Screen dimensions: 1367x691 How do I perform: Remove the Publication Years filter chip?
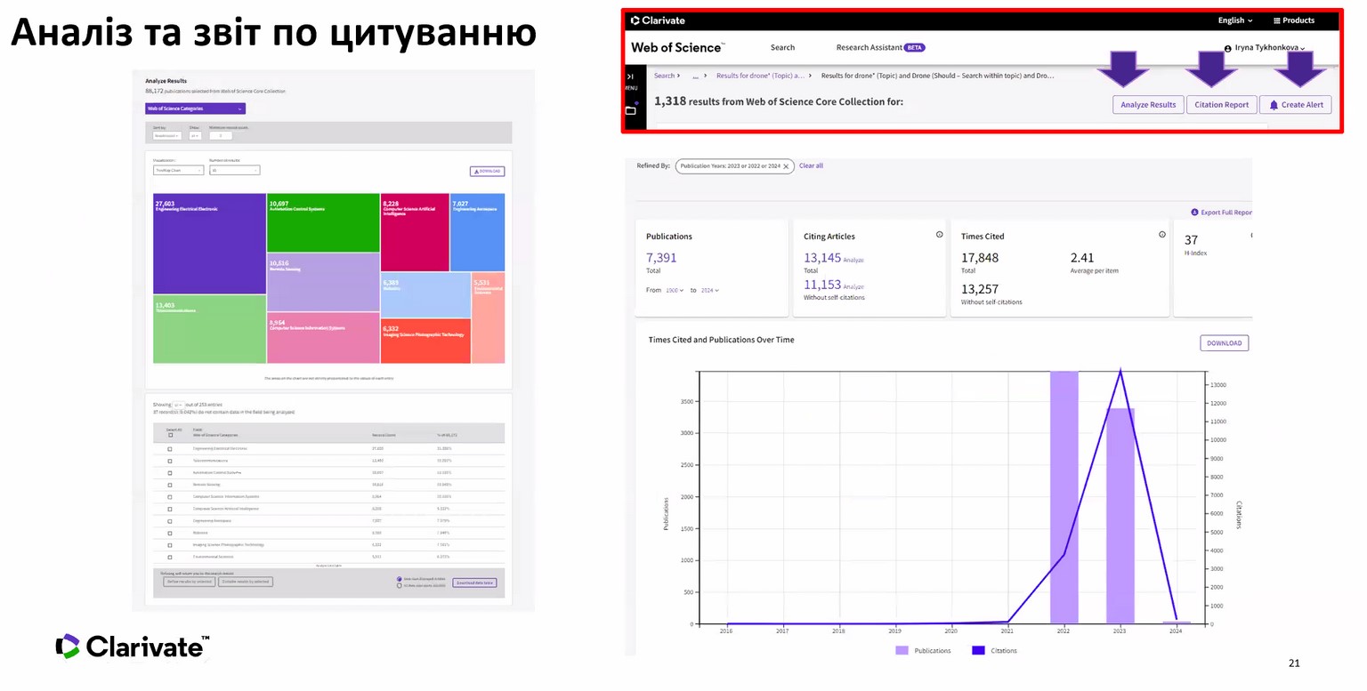786,166
